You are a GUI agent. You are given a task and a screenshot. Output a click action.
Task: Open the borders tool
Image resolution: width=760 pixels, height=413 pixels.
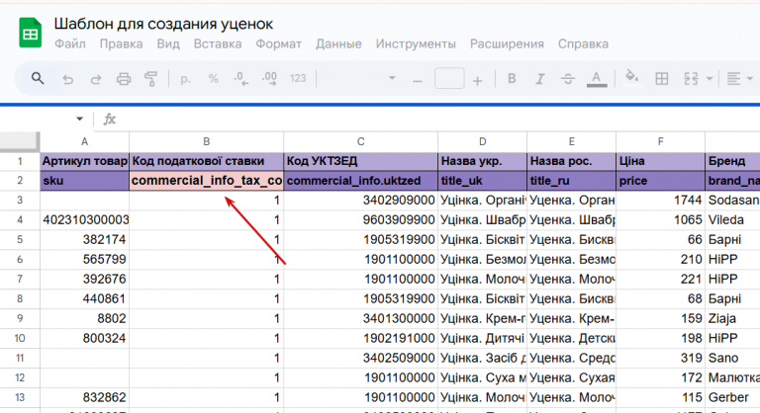[662, 78]
